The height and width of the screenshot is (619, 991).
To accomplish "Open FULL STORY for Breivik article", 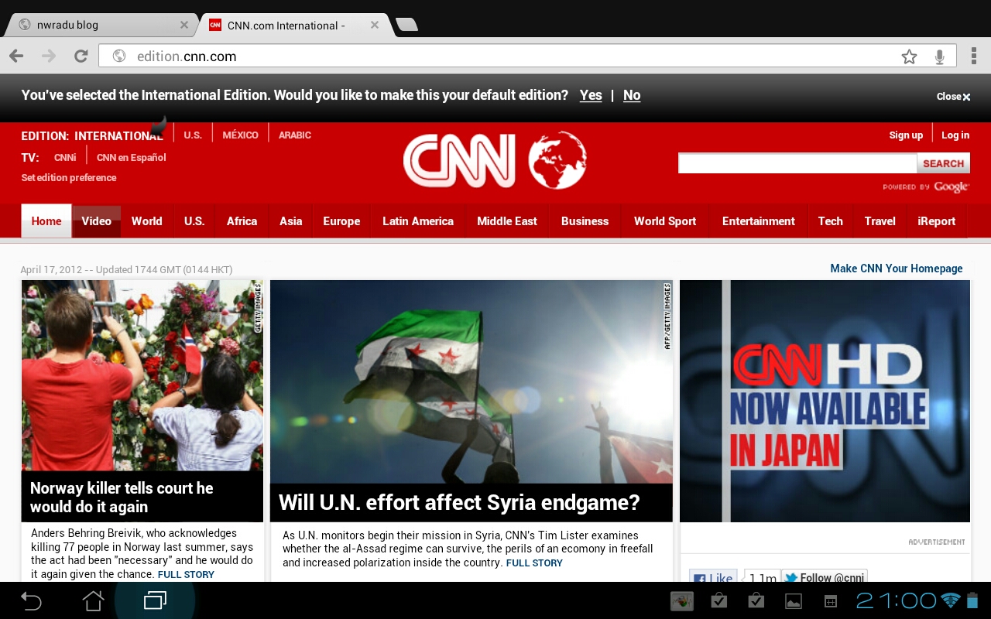I will [186, 575].
